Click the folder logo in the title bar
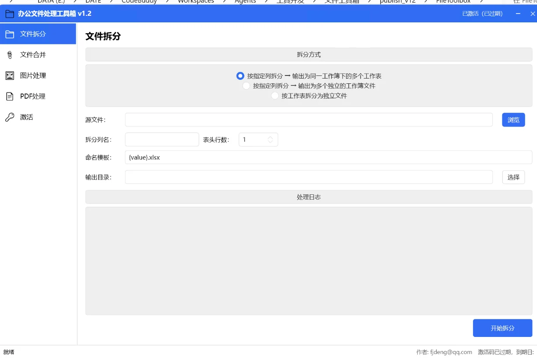This screenshot has height=358, width=537. pos(10,14)
